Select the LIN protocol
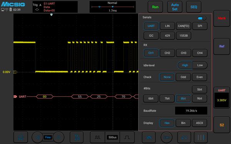The height and width of the screenshot is (144, 231). [167, 26]
